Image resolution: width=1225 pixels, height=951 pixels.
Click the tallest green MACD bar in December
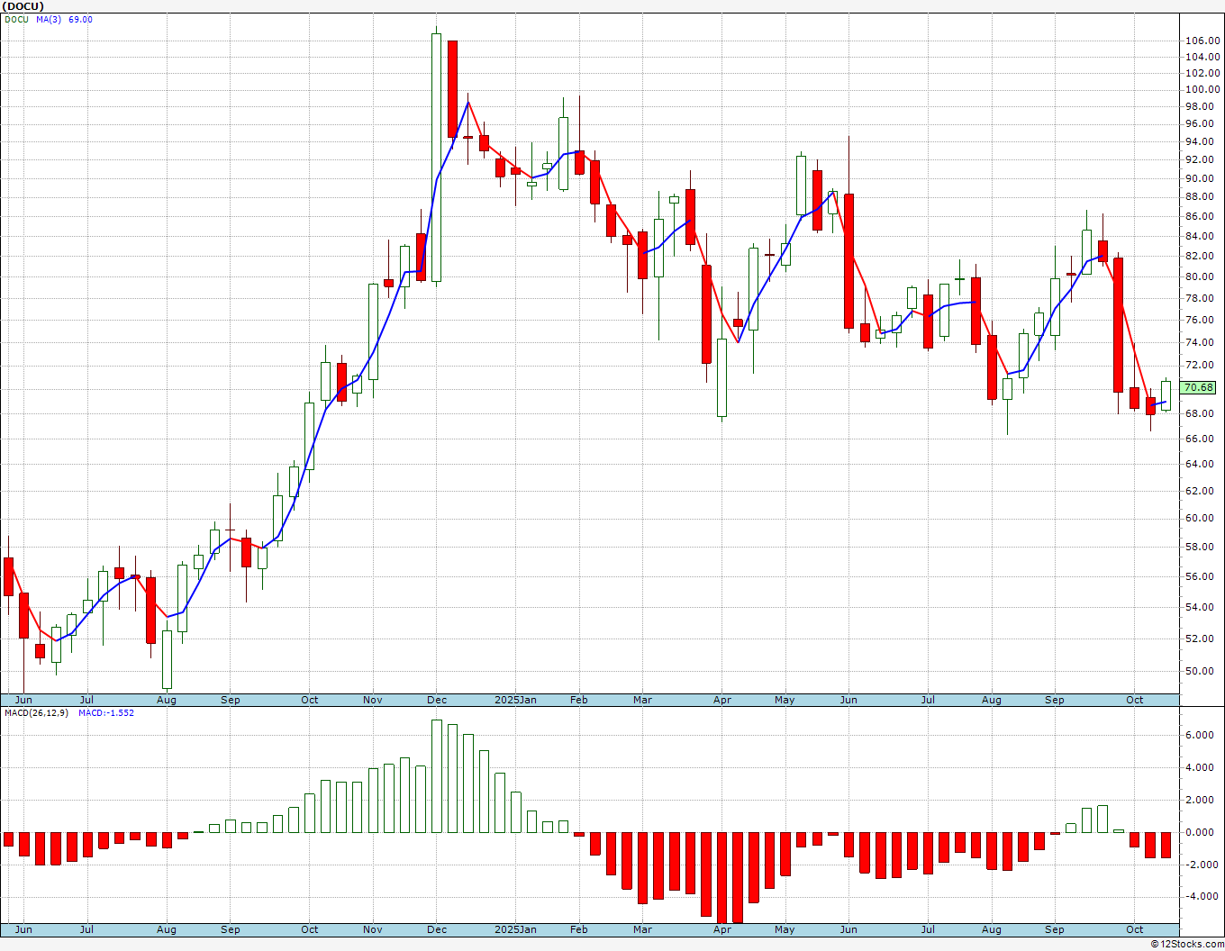pos(437,776)
